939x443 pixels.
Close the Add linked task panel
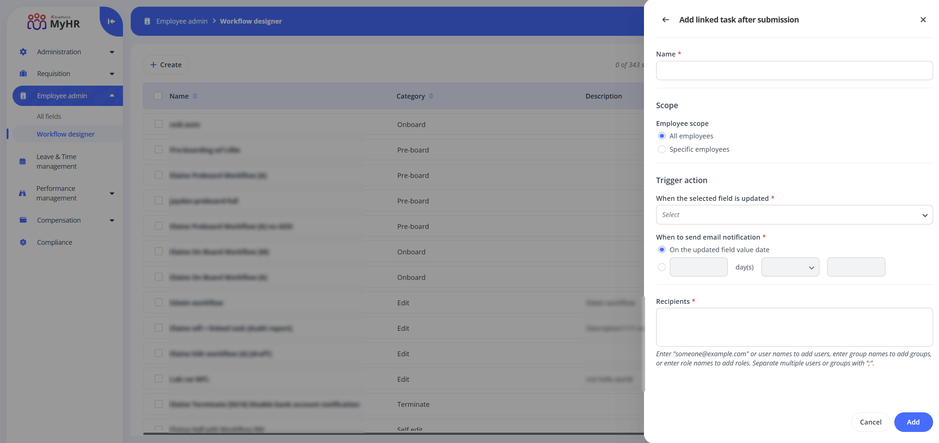coord(923,20)
